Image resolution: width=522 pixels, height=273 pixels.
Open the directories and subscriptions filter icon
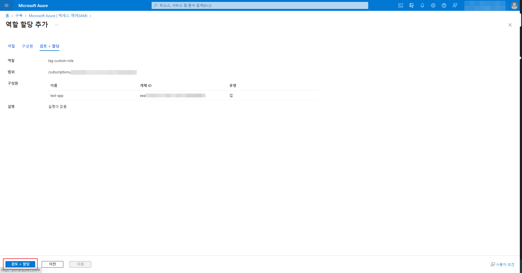(412, 5)
